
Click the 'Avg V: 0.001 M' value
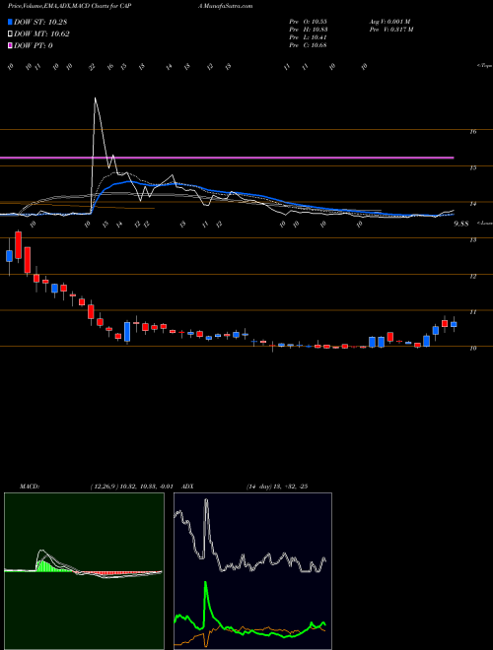click(x=389, y=22)
